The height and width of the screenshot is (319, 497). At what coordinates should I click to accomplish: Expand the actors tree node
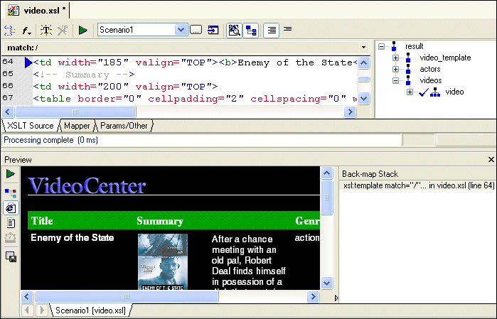pos(395,69)
